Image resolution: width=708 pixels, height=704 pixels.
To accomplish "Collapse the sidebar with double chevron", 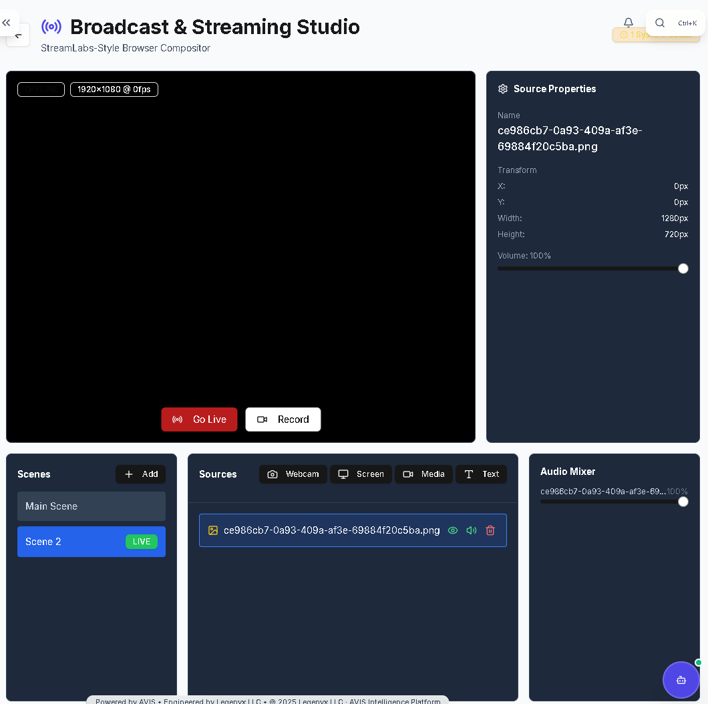I will click(x=7, y=23).
